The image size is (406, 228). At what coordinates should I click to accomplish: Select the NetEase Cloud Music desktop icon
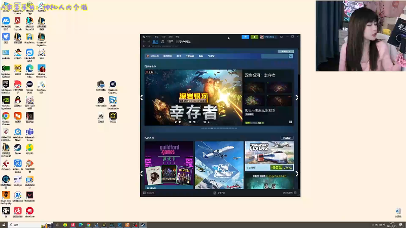18,213
